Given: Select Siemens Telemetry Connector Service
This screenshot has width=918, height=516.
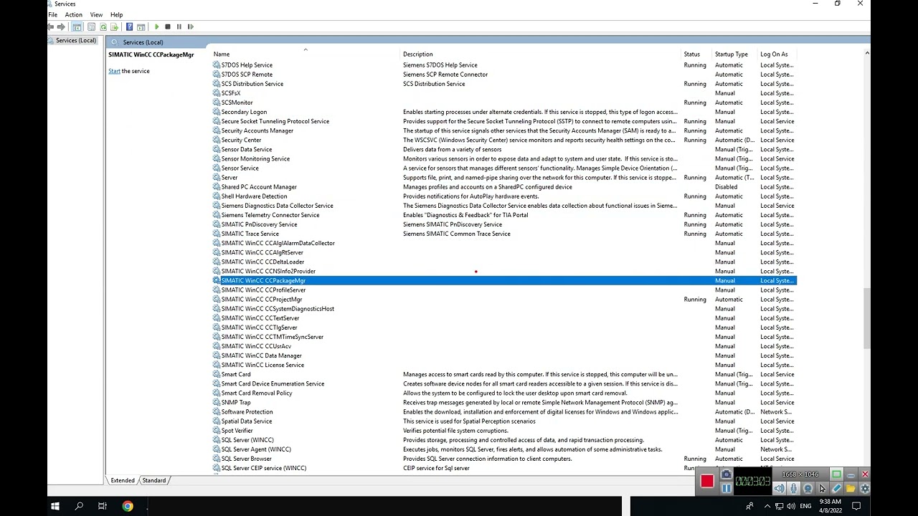Looking at the screenshot, I should pyautogui.click(x=504, y=215).
